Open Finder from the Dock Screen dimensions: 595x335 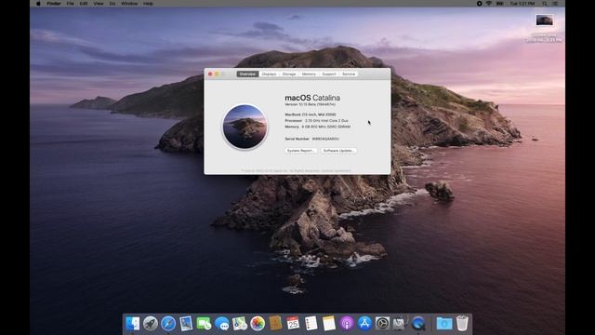[132, 324]
